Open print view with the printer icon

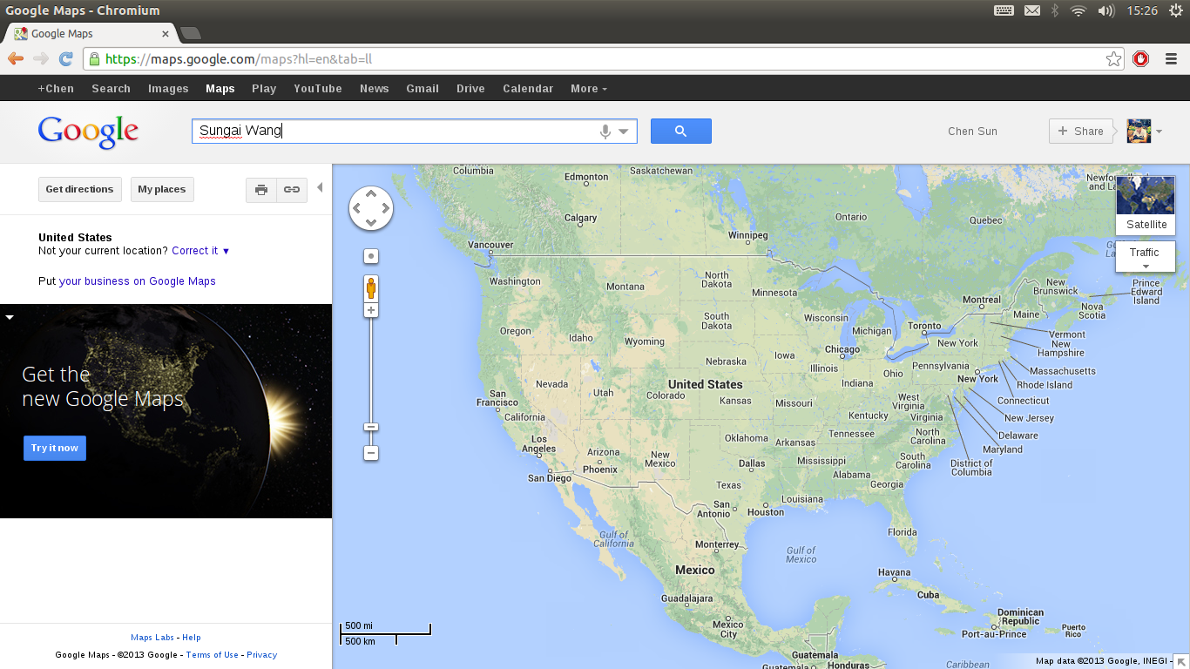pyautogui.click(x=260, y=189)
